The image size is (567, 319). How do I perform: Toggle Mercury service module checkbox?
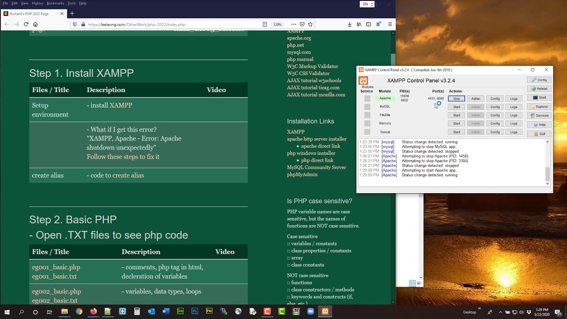click(367, 124)
